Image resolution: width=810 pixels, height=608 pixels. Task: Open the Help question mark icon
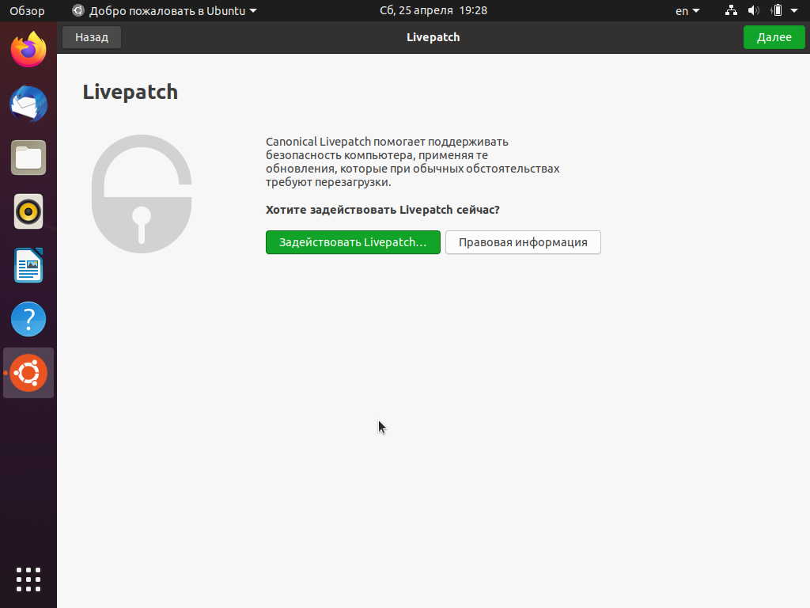pyautogui.click(x=28, y=319)
